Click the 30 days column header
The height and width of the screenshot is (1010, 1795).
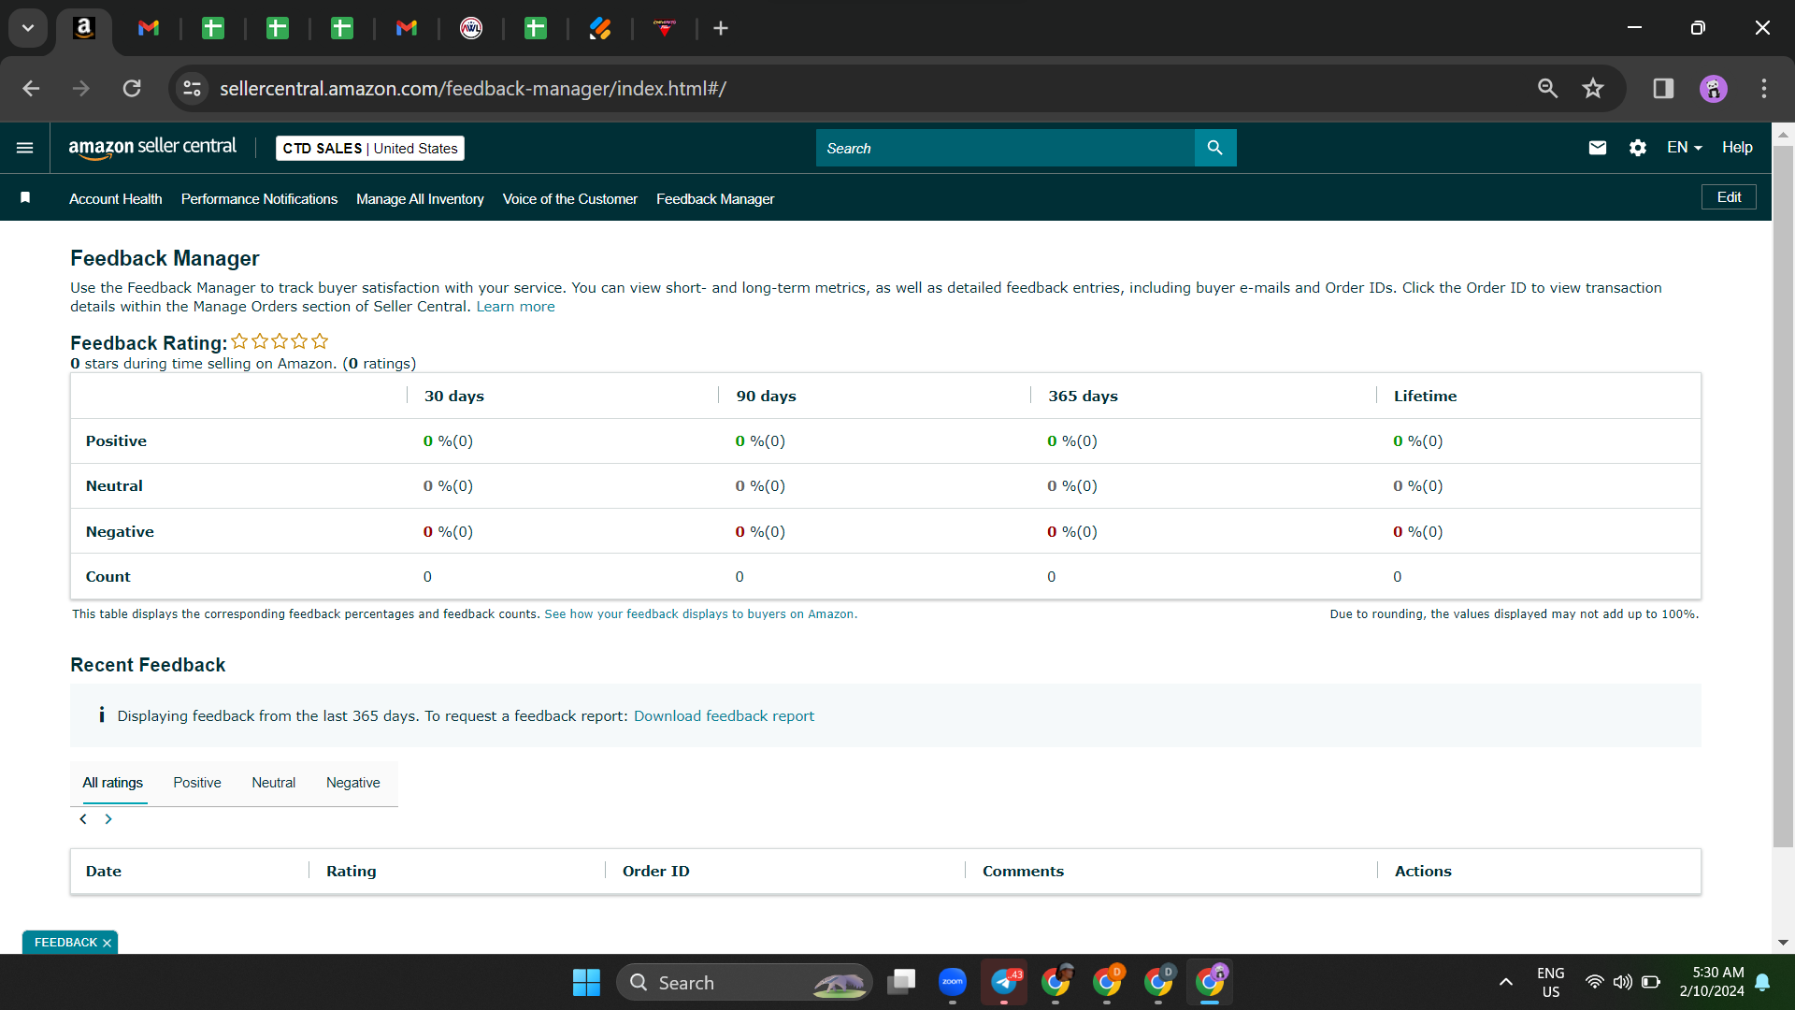(x=454, y=397)
